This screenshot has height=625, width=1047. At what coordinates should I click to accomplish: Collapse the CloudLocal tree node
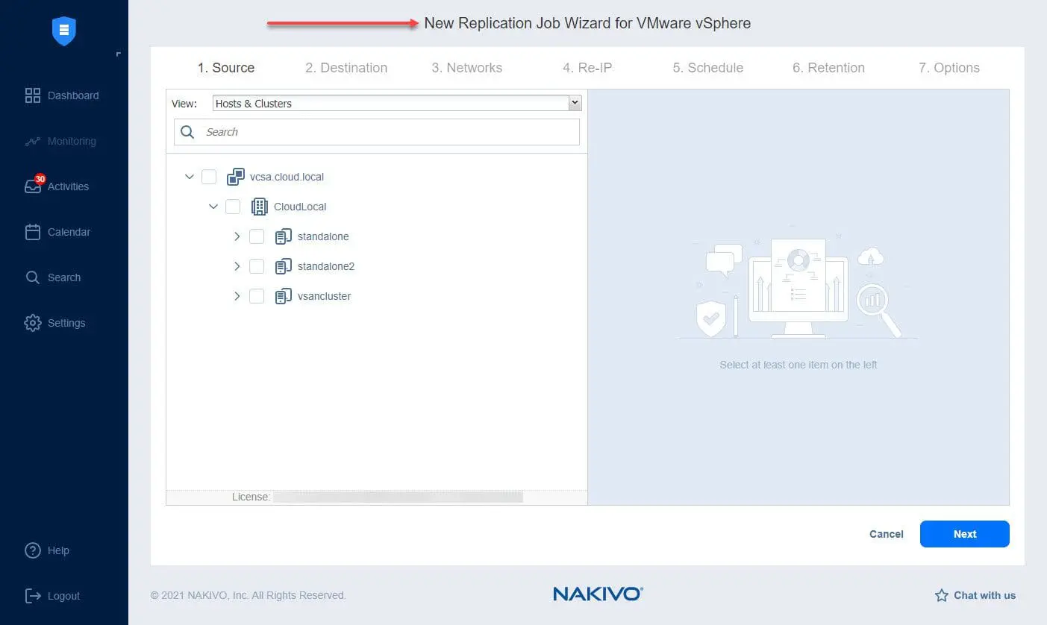click(x=213, y=207)
